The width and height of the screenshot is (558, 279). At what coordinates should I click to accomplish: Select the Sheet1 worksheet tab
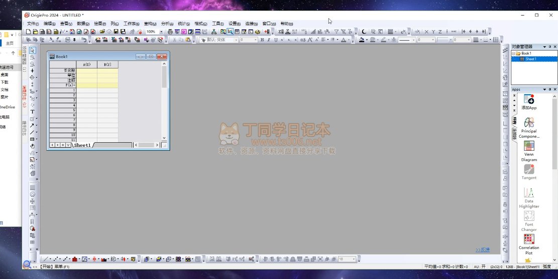click(83, 145)
